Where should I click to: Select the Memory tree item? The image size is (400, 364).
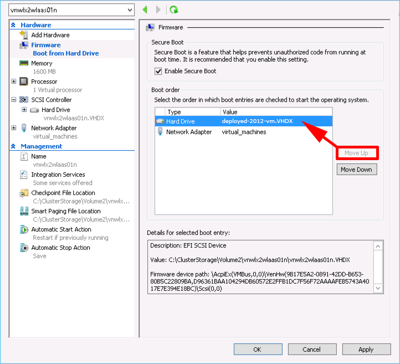point(42,63)
